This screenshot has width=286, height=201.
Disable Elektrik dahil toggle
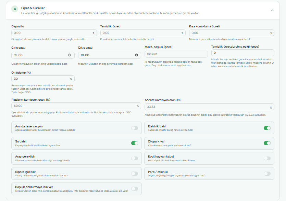[x=267, y=128]
